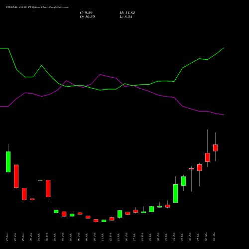
Task: Select the green candle above 19 Feb
Action: [152, 209]
